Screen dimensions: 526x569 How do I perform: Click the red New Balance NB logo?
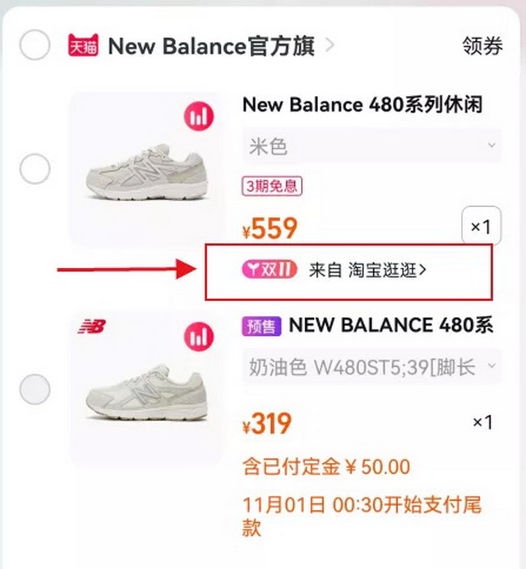click(91, 328)
